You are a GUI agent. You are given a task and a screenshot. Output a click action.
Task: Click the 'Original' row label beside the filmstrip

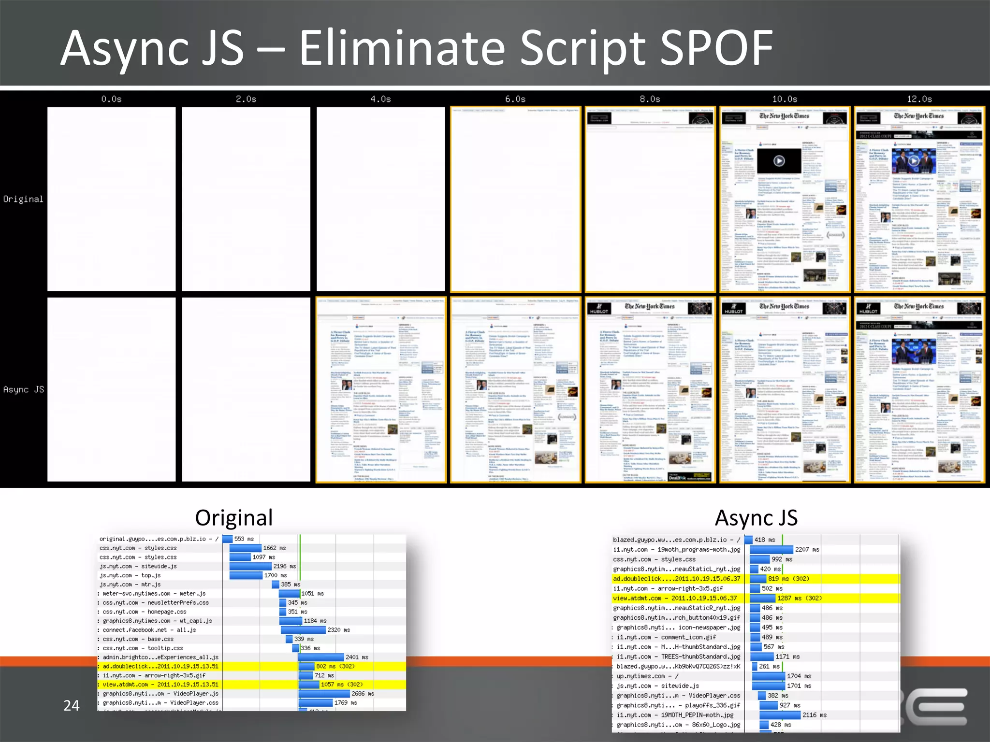[23, 199]
